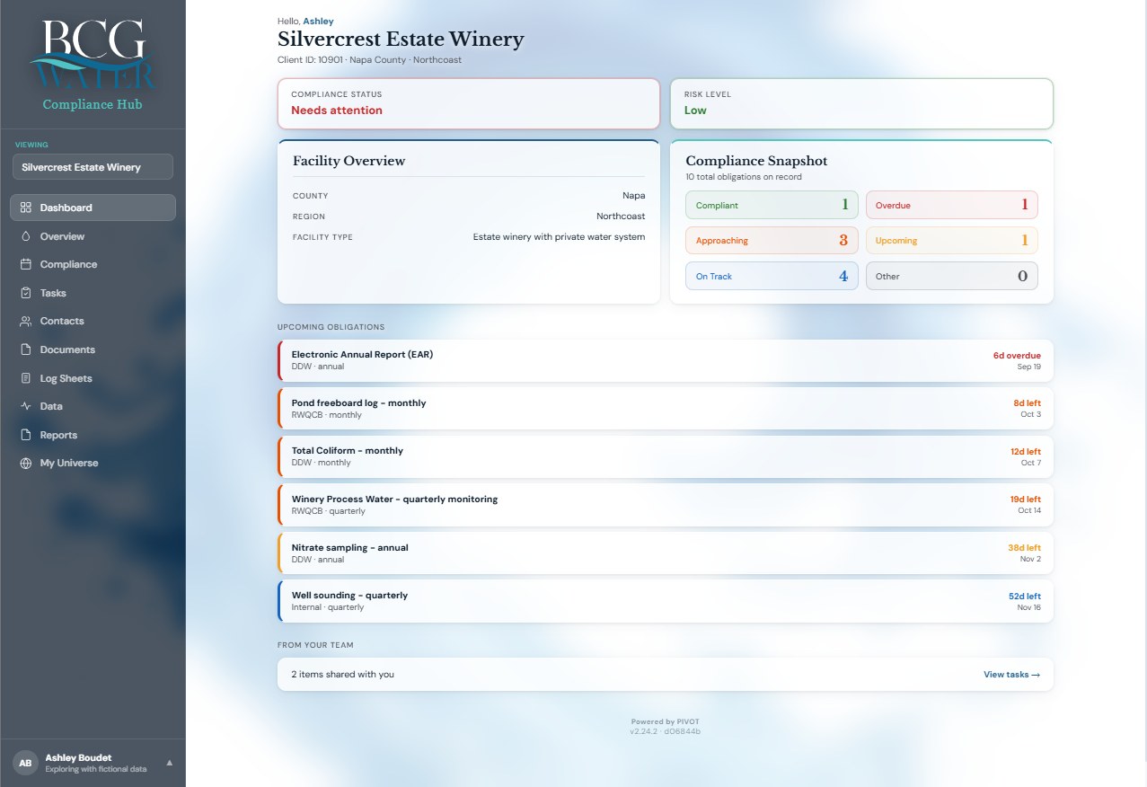
Task: Click the 'Needs attention' status text
Action: tap(337, 111)
